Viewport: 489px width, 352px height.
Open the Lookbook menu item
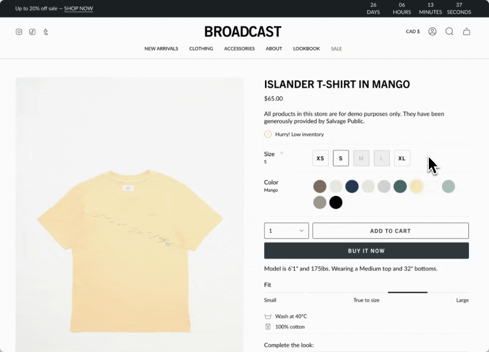tap(307, 48)
